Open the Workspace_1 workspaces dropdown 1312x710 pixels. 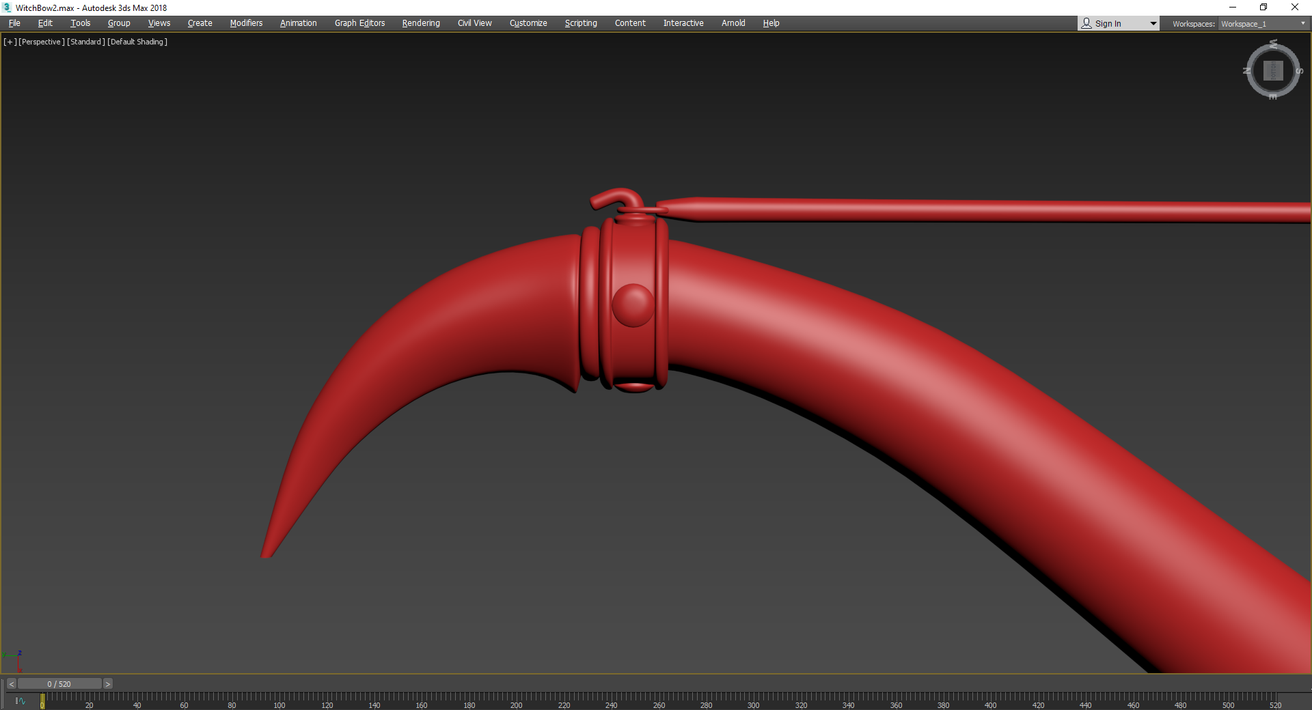tap(1263, 24)
